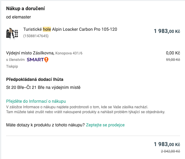Click Výdejní místo Zásilkovna delivery text

(30, 53)
